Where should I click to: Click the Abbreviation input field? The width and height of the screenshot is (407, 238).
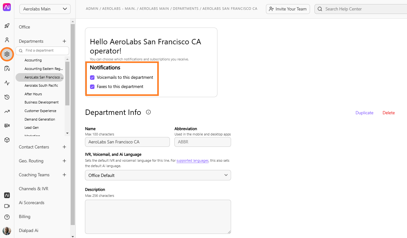203,142
